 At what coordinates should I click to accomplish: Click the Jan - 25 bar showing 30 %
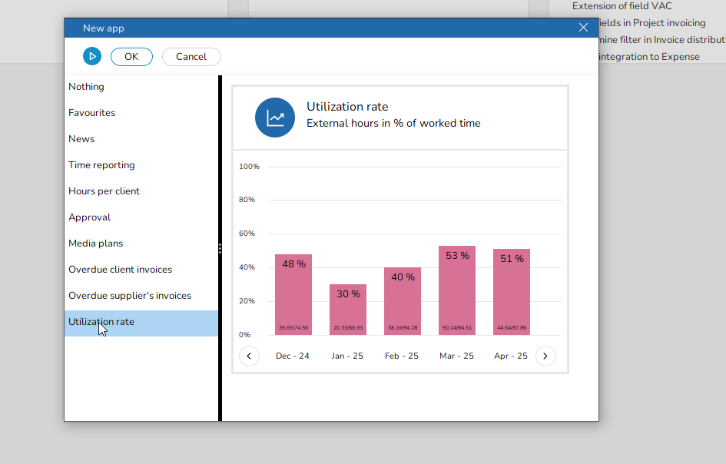(348, 310)
